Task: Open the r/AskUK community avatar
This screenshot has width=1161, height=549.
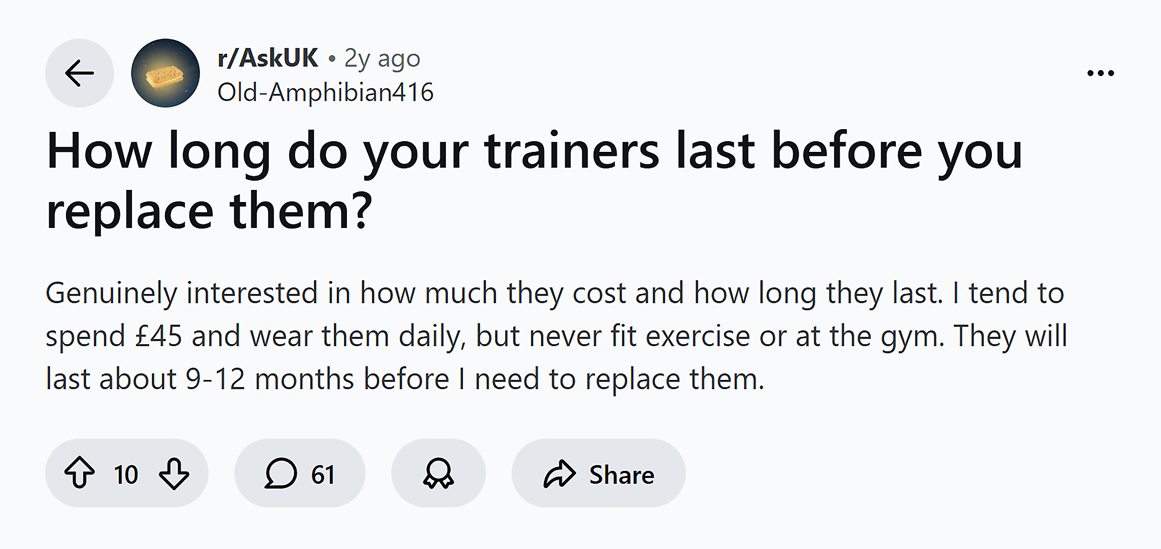Action: pyautogui.click(x=165, y=73)
